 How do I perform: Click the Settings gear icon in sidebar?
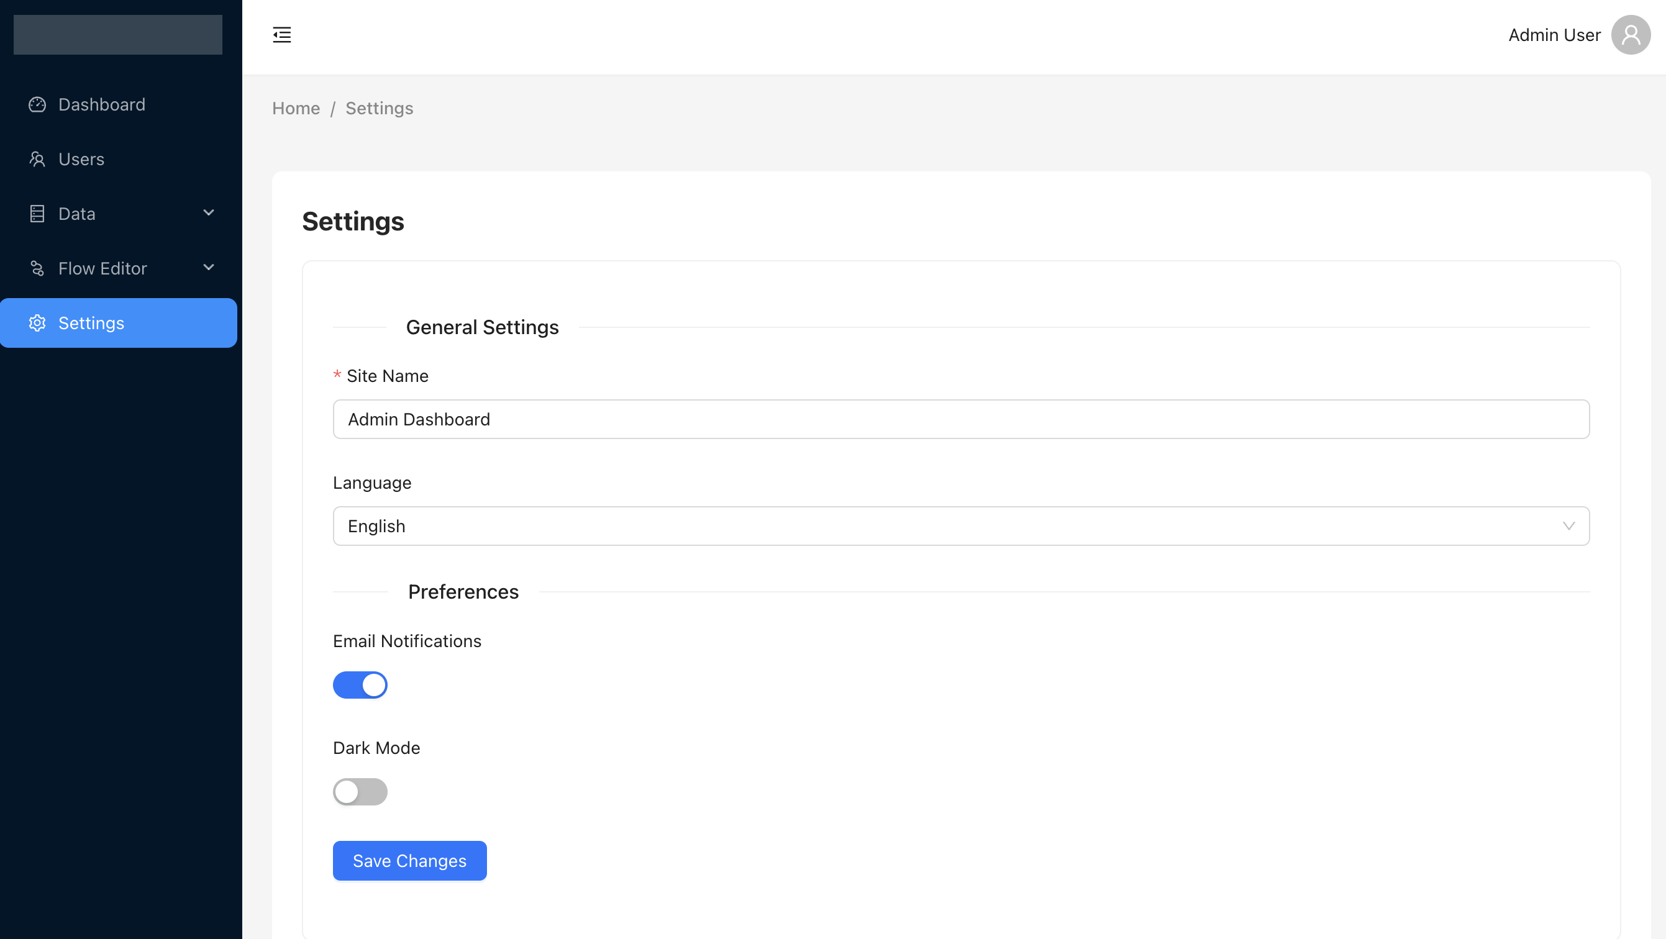coord(37,324)
